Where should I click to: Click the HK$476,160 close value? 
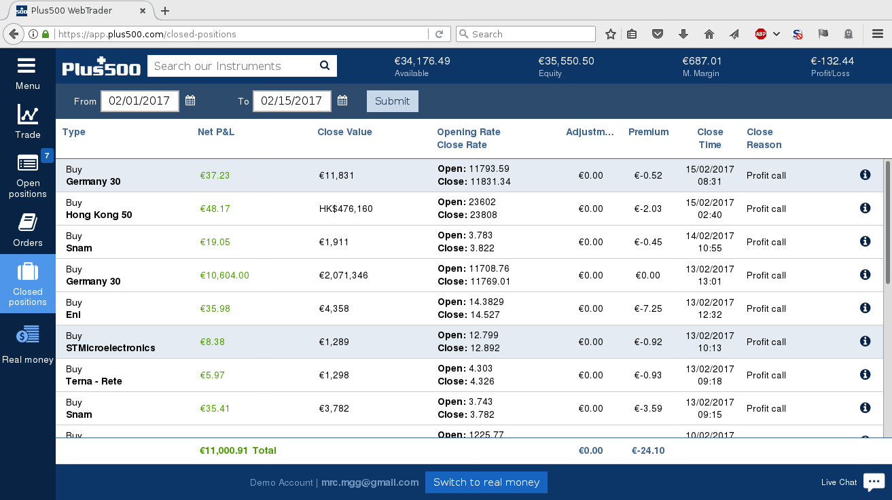(x=346, y=209)
